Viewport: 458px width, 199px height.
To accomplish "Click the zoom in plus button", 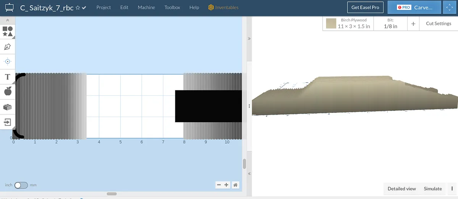I will pyautogui.click(x=226, y=185).
